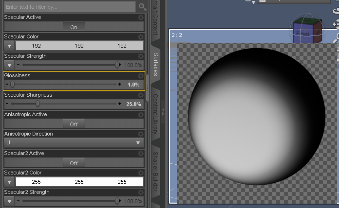Click the Glossiness plus button
Image resolution: width=339 pixels, height=208 pixels.
[120, 85]
